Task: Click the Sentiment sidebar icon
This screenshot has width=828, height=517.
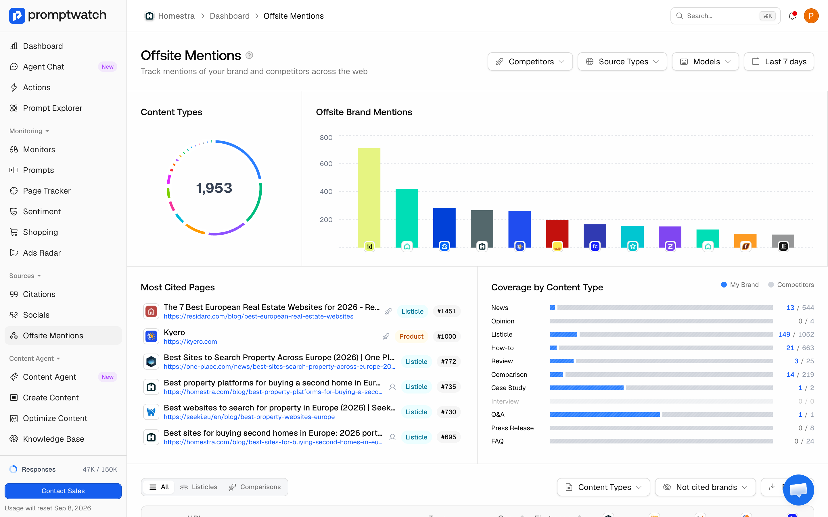Action: click(x=14, y=211)
